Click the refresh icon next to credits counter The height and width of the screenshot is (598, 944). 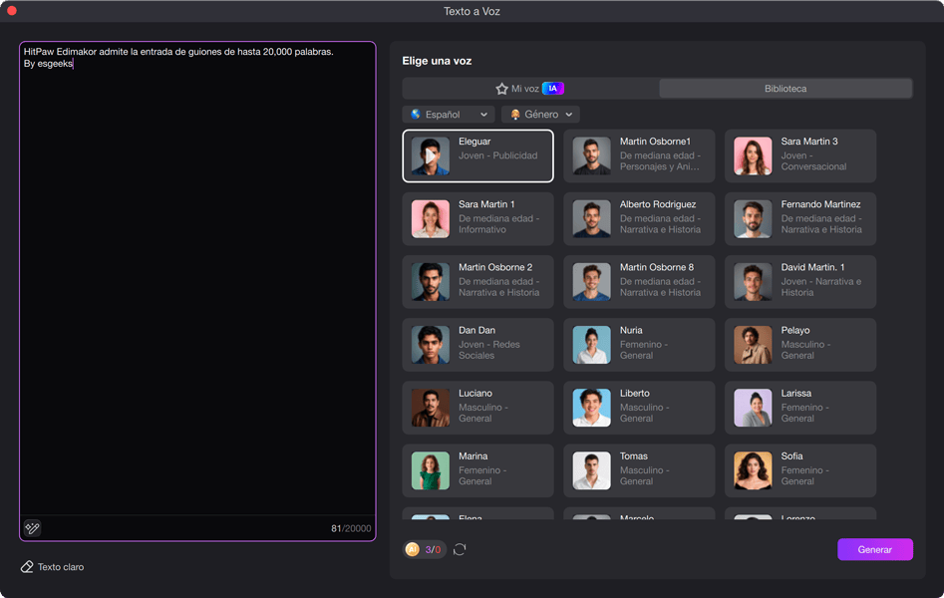460,549
